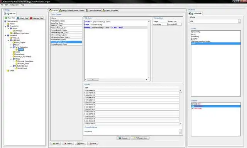Screen dimensions: 247x148
Task: Open the Schema dropdown showing dblp
Action: [x=239, y=21]
